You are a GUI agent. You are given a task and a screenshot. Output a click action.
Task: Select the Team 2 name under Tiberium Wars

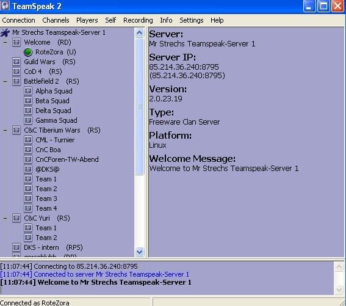pos(46,189)
